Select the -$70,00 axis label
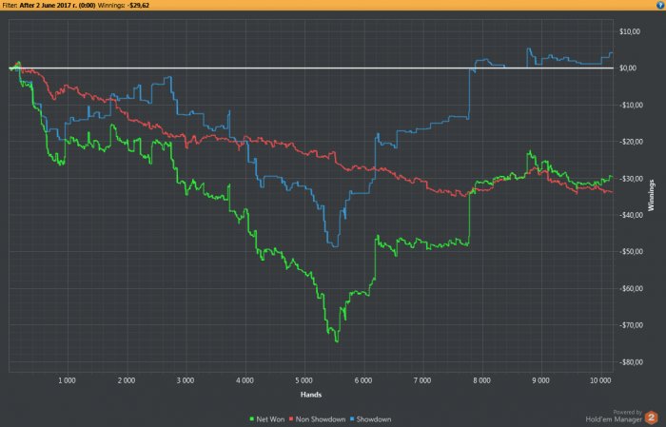Image resolution: width=666 pixels, height=427 pixels. click(629, 325)
